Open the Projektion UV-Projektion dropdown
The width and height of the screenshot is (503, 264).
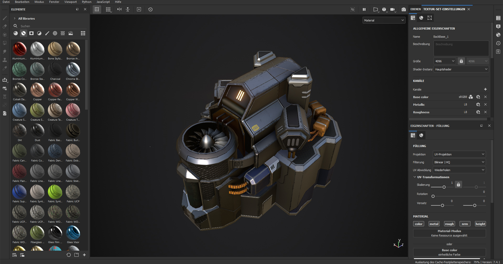459,154
